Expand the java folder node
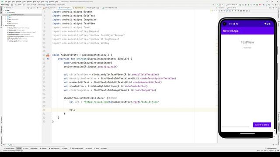This screenshot has width=280, height=157. (6, 17)
